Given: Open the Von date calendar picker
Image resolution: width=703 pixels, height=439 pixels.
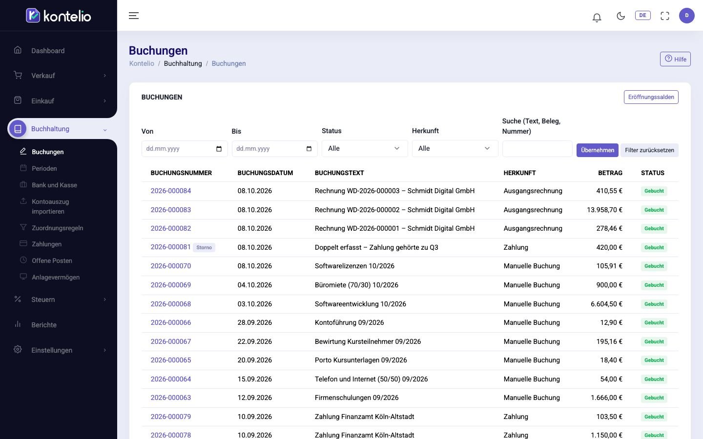Looking at the screenshot, I should [x=219, y=149].
